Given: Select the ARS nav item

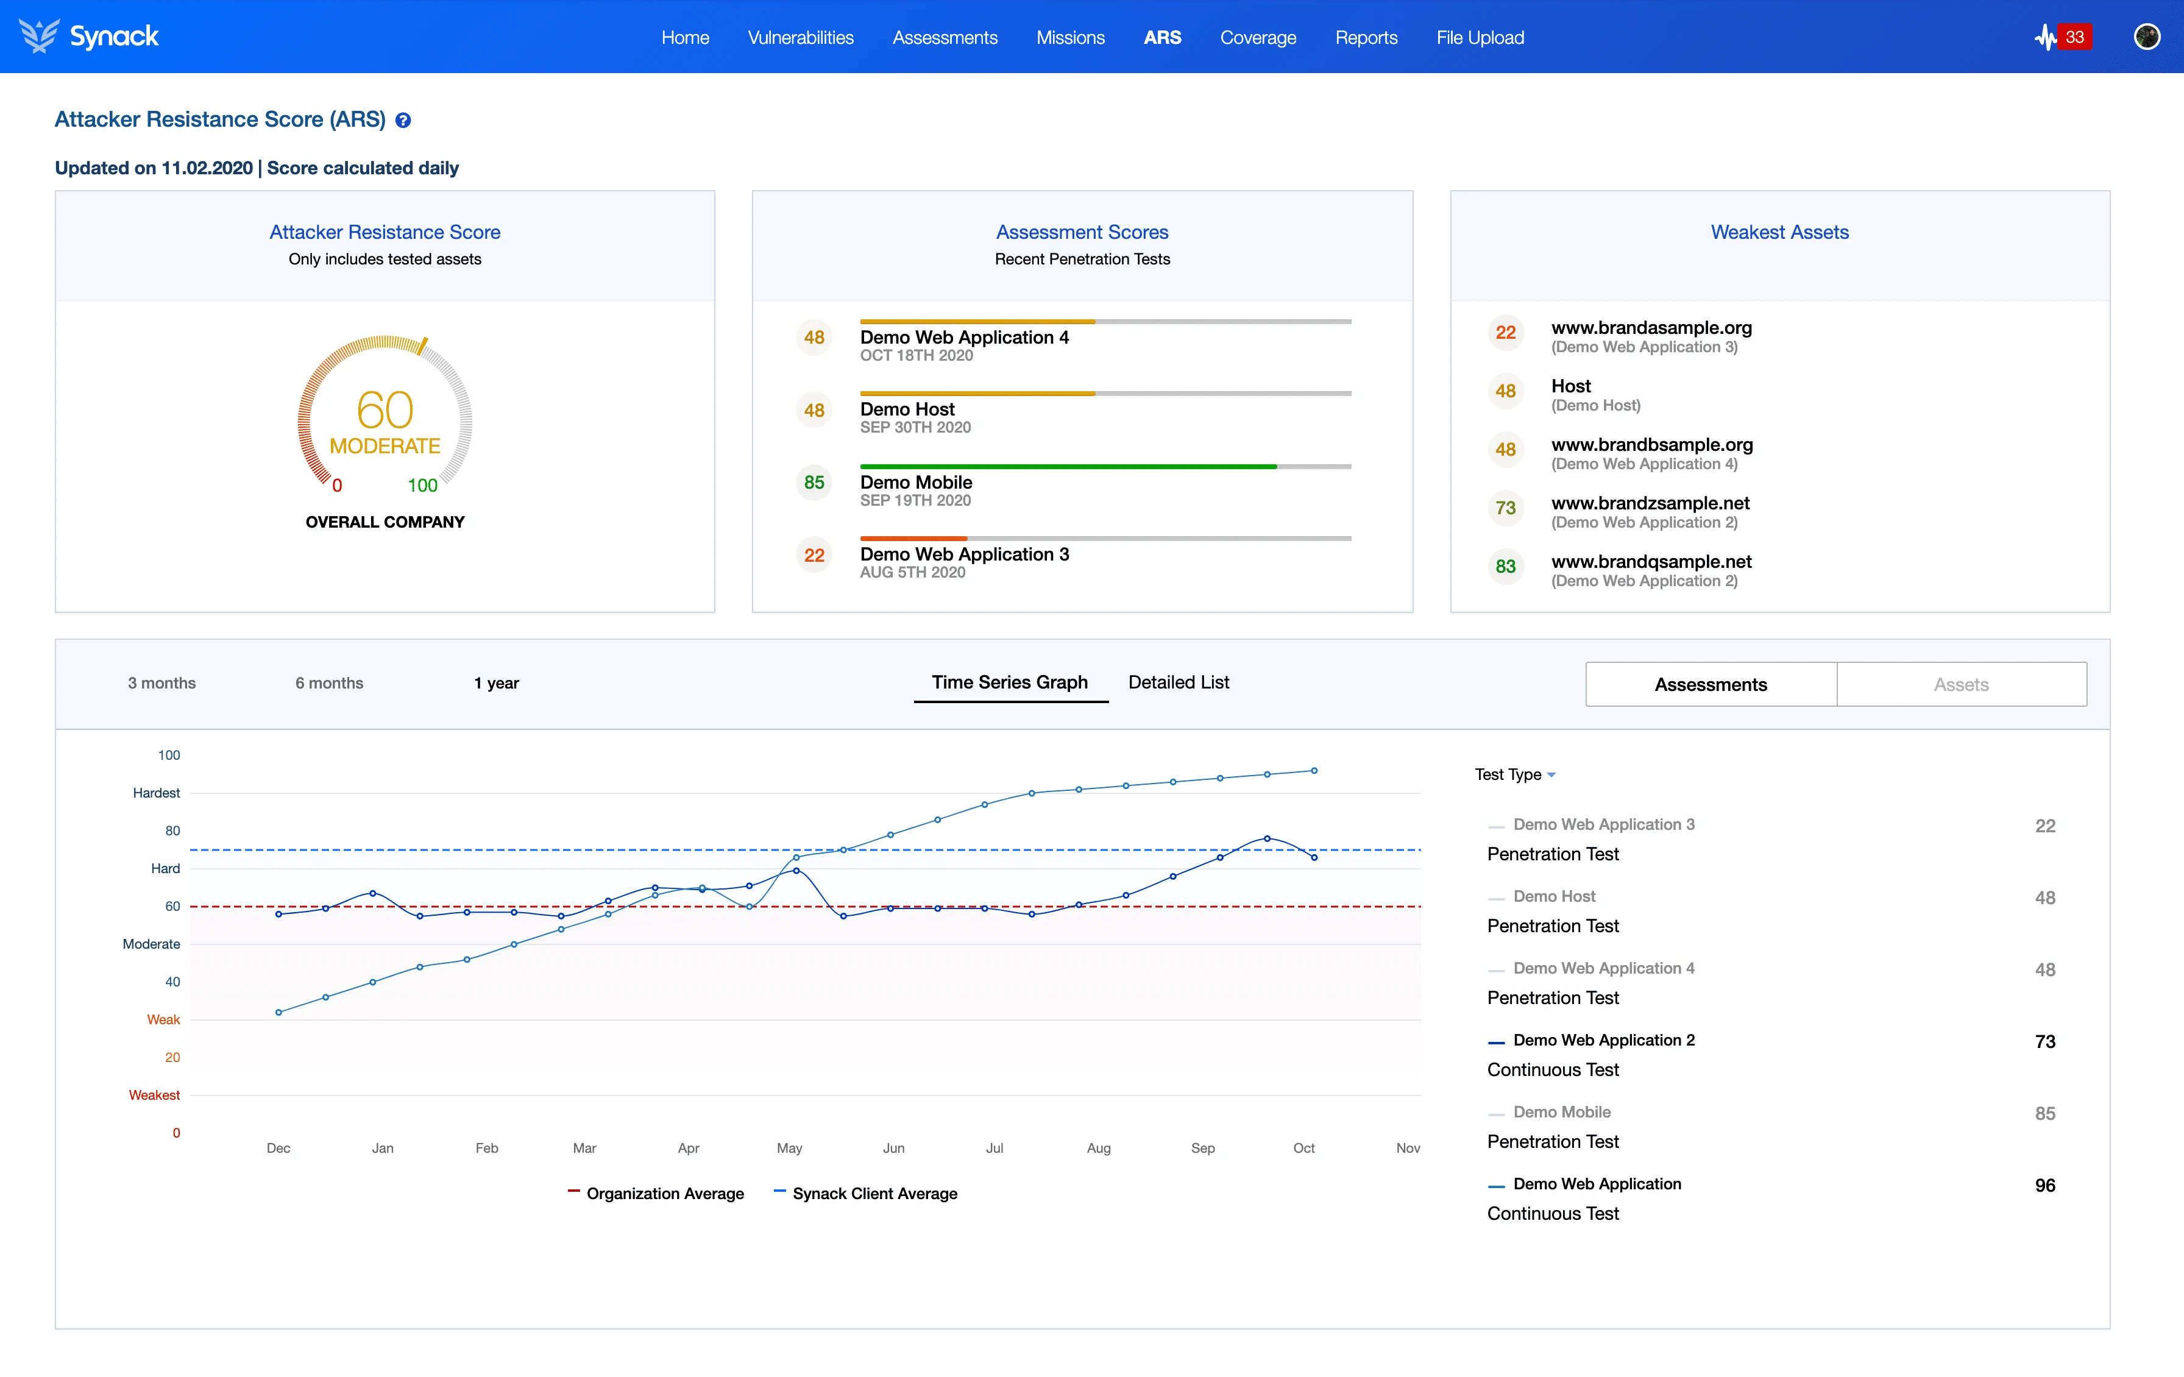Looking at the screenshot, I should click(1162, 37).
